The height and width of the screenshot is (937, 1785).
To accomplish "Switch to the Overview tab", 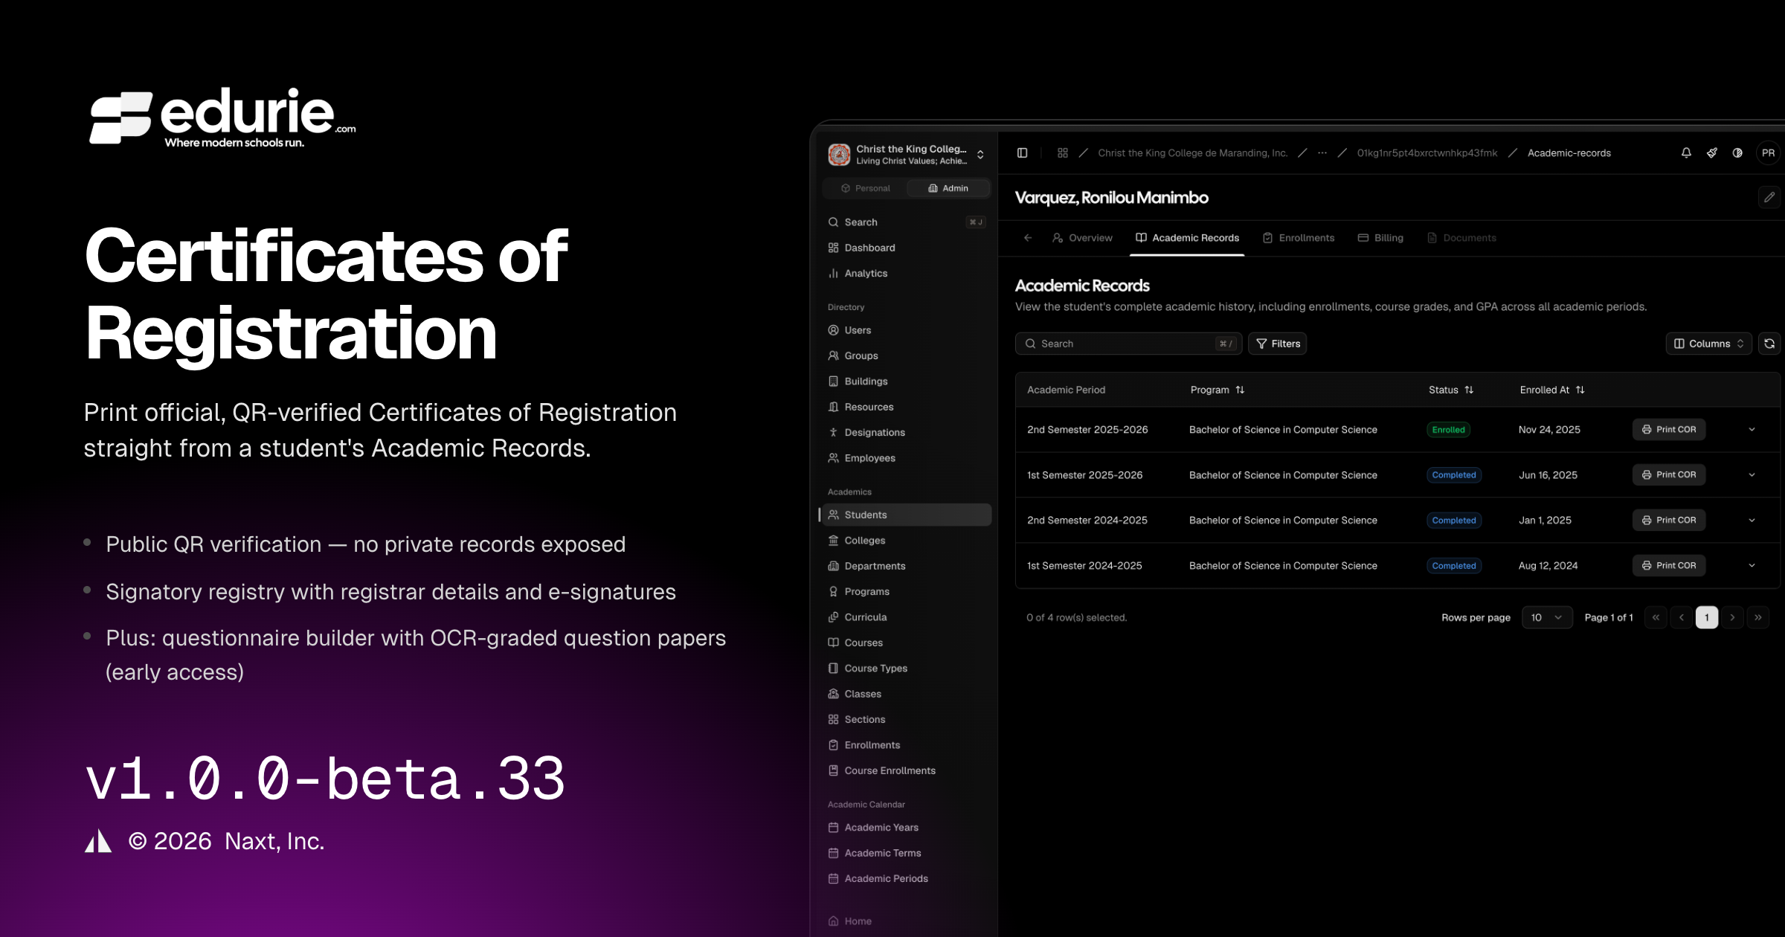I will coord(1083,238).
